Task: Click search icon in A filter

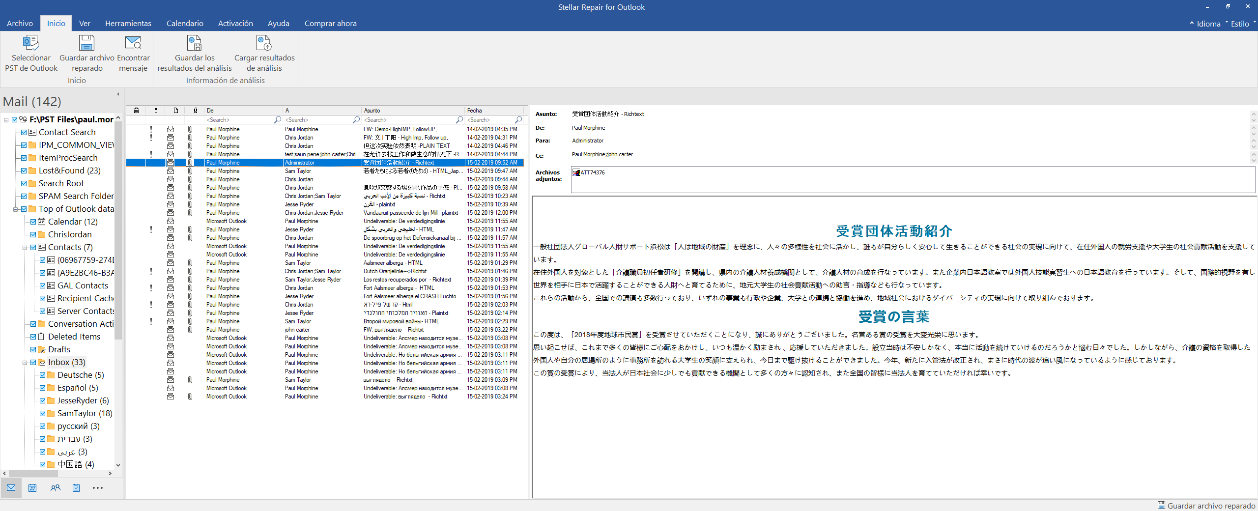Action: (x=356, y=120)
